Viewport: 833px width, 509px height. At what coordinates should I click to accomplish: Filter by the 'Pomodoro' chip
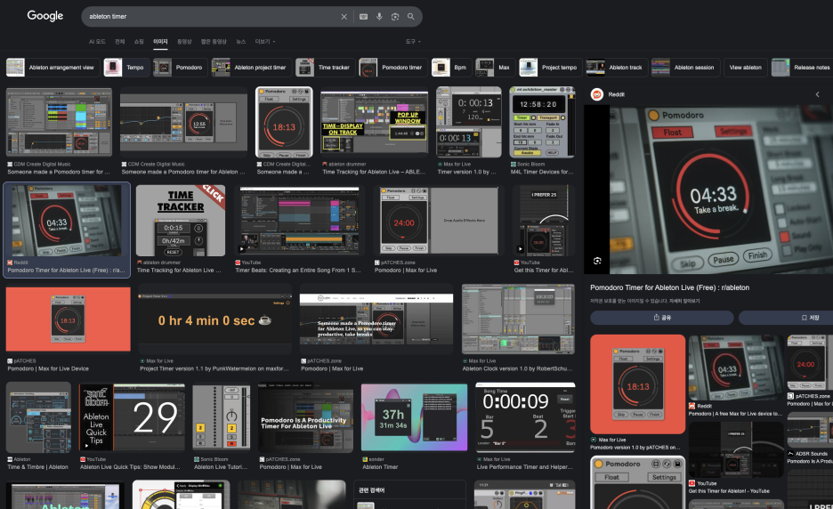point(180,68)
